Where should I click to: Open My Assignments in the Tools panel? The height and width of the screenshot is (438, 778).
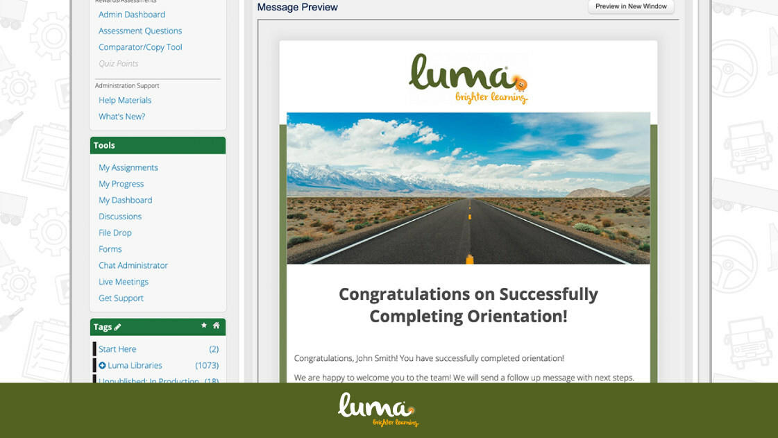128,167
